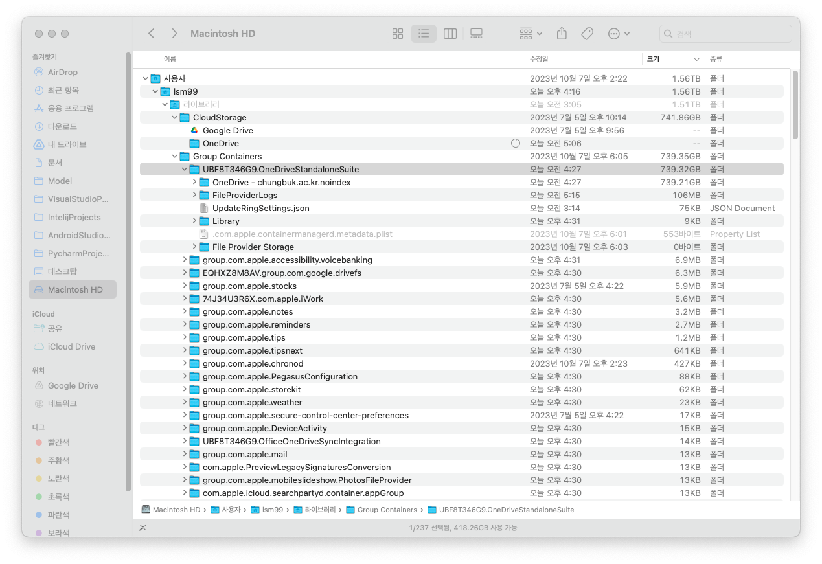Select the OneDrive folder row
Screen dimensions: 822x564
pyautogui.click(x=461, y=143)
